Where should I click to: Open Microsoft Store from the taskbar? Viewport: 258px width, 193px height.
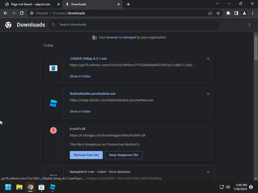point(42,187)
